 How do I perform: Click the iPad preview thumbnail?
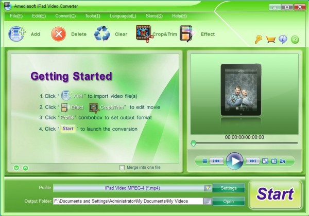click(241, 89)
